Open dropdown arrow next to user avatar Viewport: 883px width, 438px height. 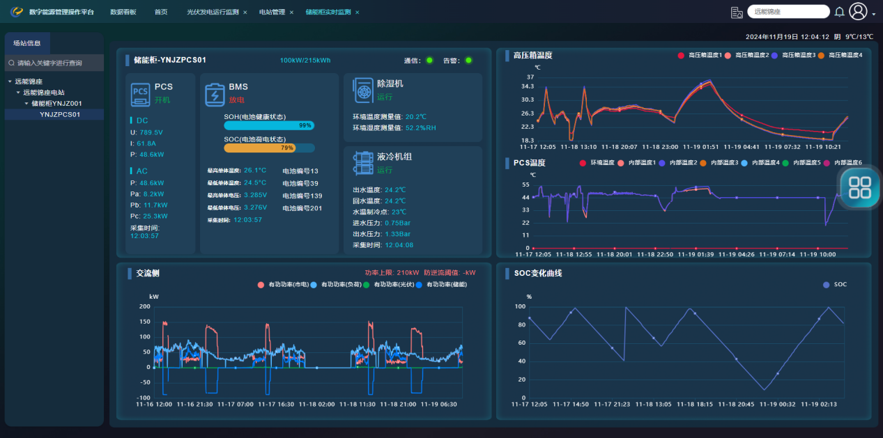pos(874,15)
